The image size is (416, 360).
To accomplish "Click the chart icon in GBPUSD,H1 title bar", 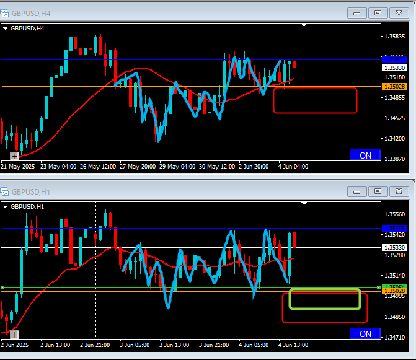I will click(x=4, y=191).
